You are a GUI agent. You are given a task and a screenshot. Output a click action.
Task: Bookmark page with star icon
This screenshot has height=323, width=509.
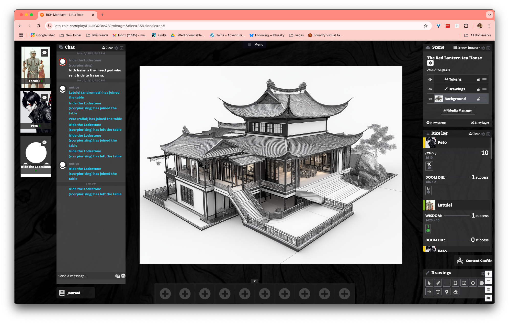[x=426, y=26]
